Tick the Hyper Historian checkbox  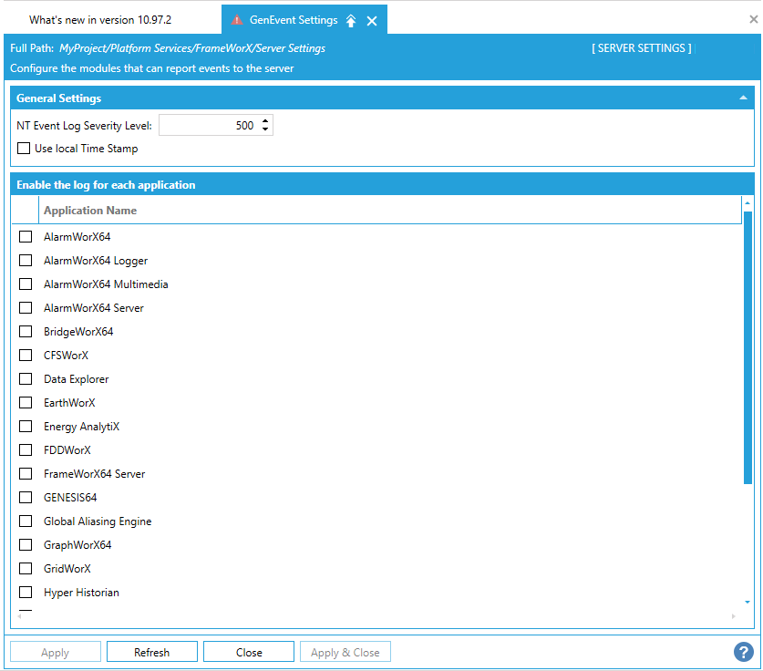26,593
